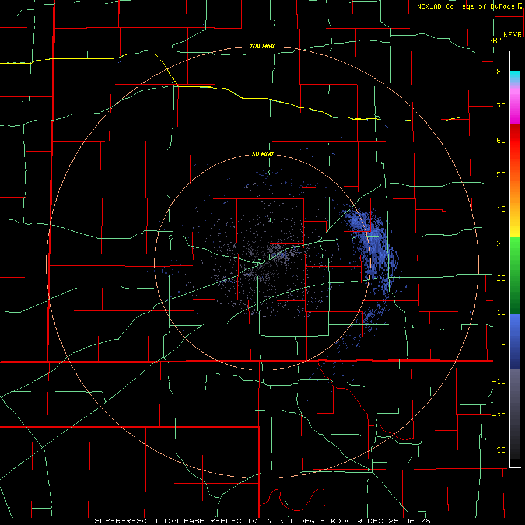Click the 30 value on the dBZ scale
This screenshot has width=525, height=525.
point(501,243)
